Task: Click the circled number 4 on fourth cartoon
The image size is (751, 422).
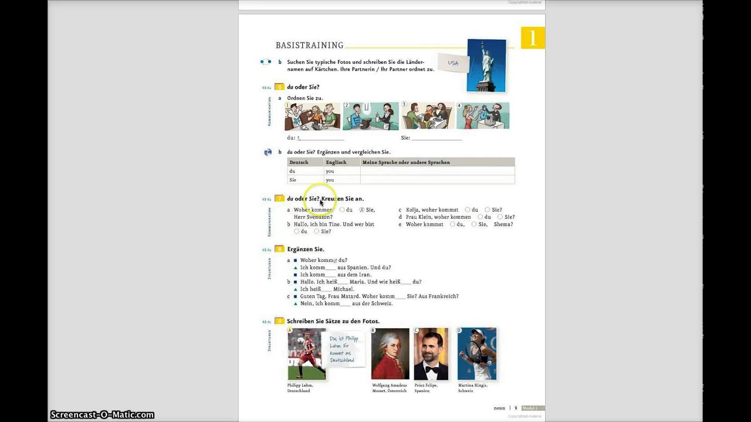Action: click(459, 106)
